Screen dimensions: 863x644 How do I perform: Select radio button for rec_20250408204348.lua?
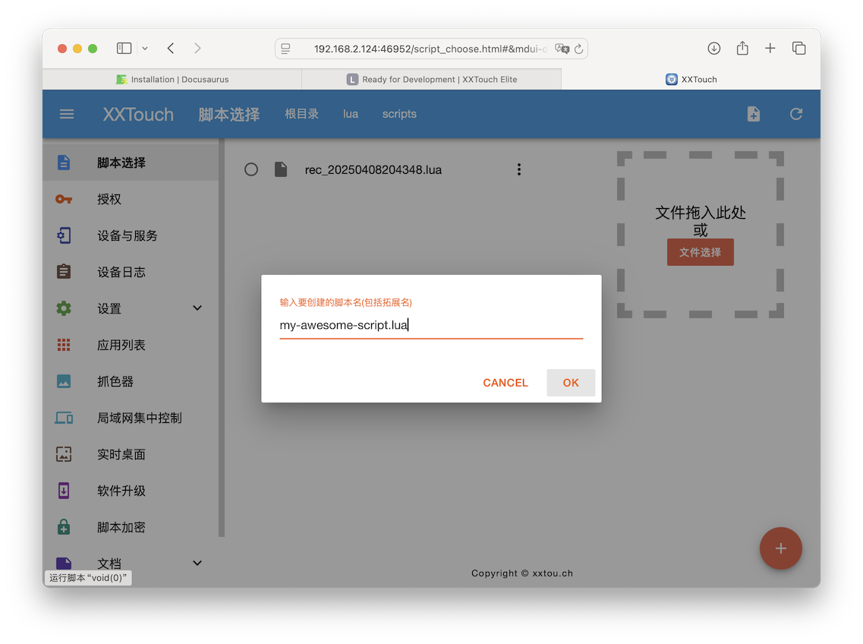(x=251, y=169)
